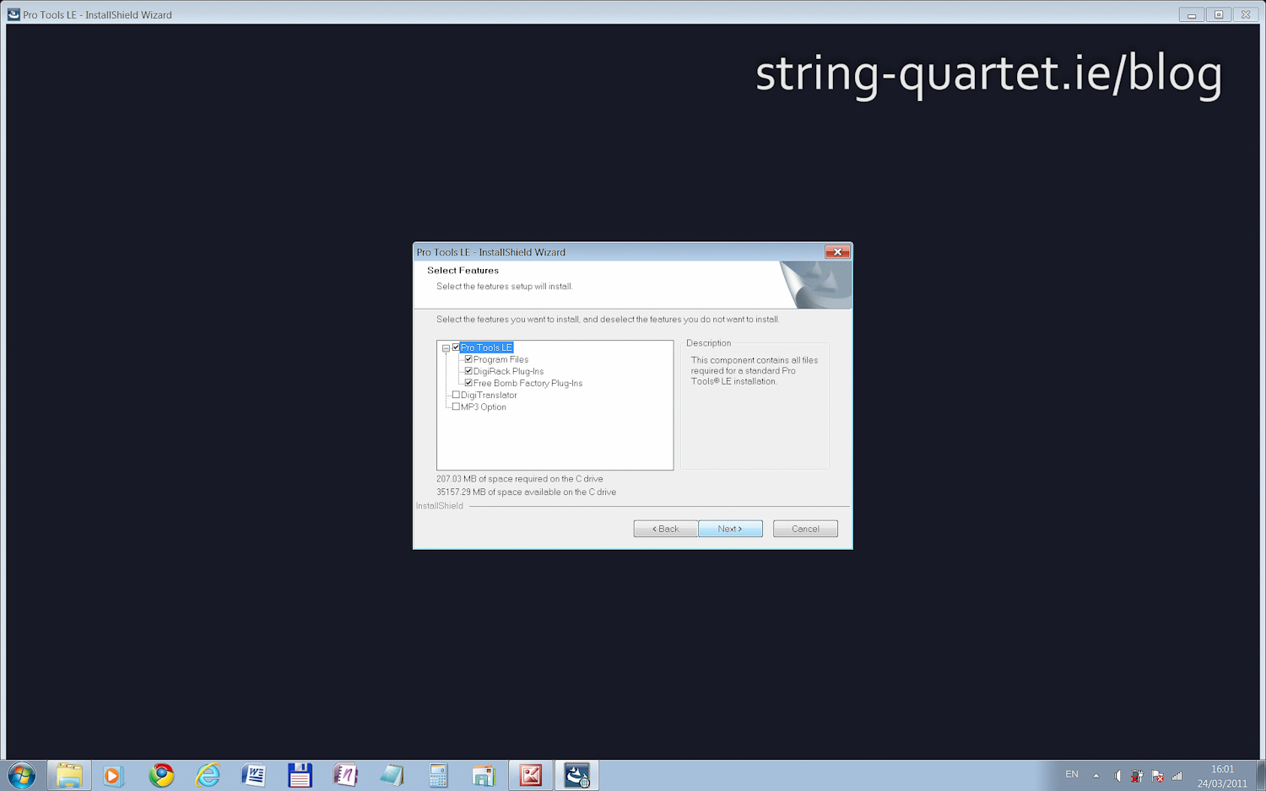Open the Windows Start menu
The height and width of the screenshot is (791, 1266).
[x=22, y=775]
